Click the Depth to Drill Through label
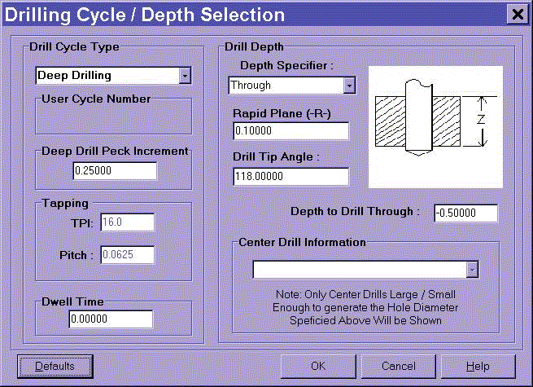Image resolution: width=533 pixels, height=387 pixels. 355,211
